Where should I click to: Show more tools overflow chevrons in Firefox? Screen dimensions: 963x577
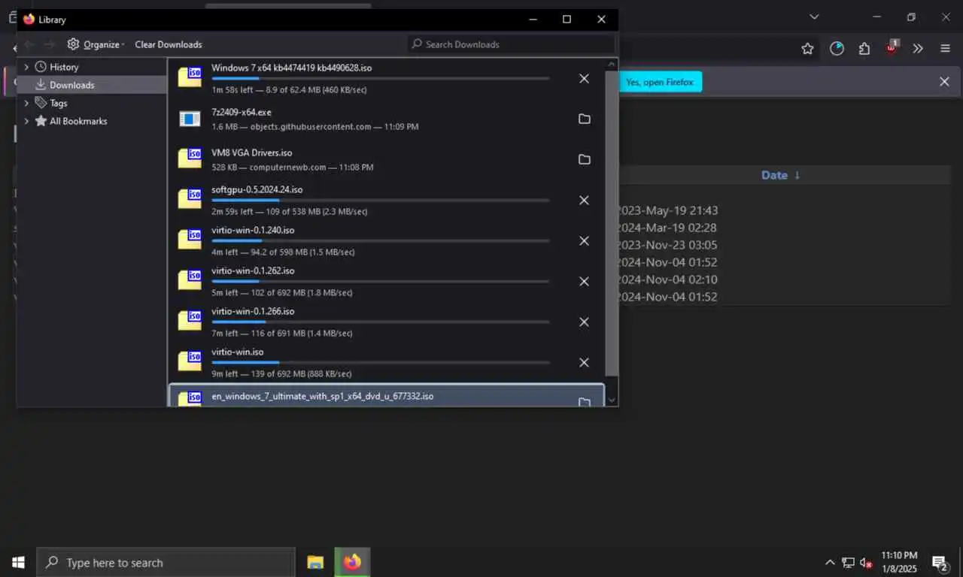pyautogui.click(x=918, y=49)
